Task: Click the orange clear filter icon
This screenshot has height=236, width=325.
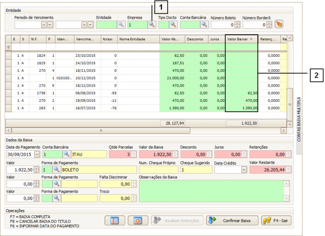Action: 279,24
